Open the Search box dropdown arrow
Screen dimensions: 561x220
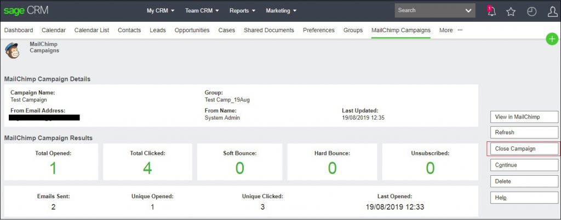(468, 11)
